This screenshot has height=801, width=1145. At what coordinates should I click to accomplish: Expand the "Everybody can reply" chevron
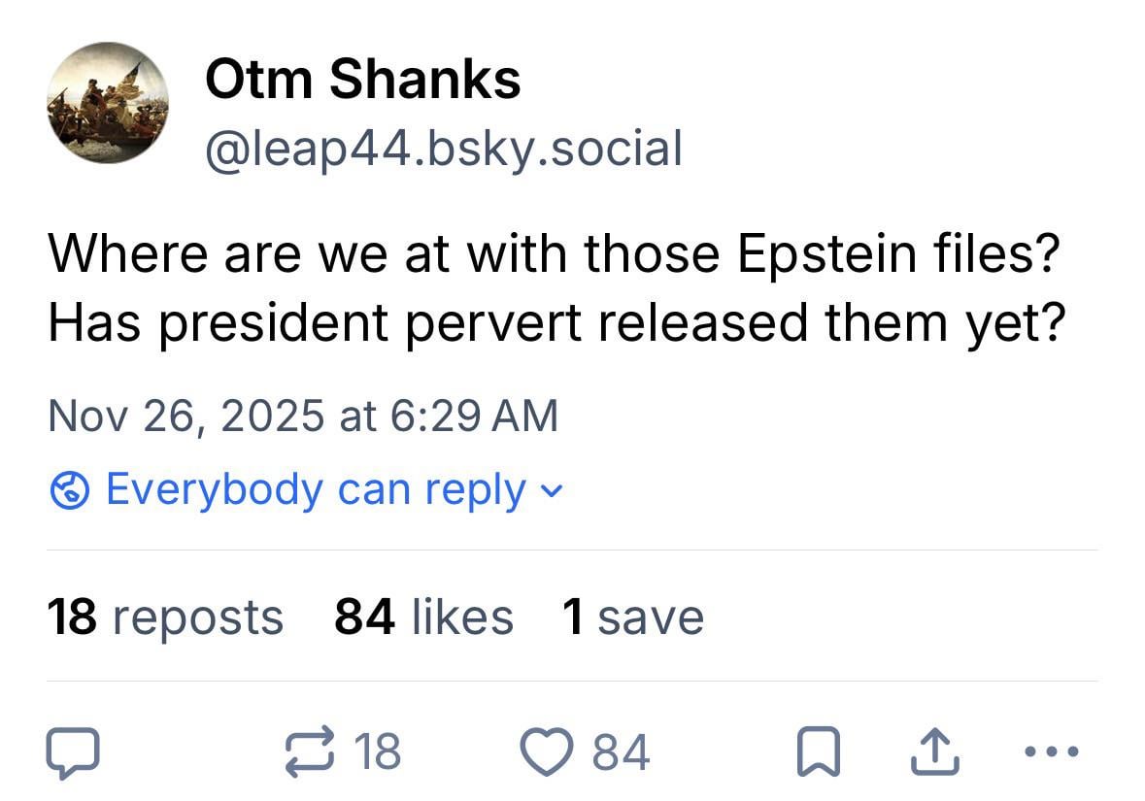(x=551, y=492)
